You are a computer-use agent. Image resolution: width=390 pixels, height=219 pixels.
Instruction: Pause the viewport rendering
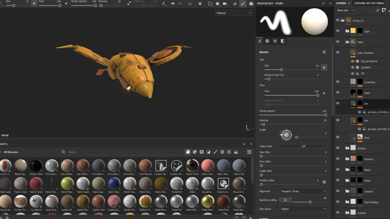pos(200,4)
